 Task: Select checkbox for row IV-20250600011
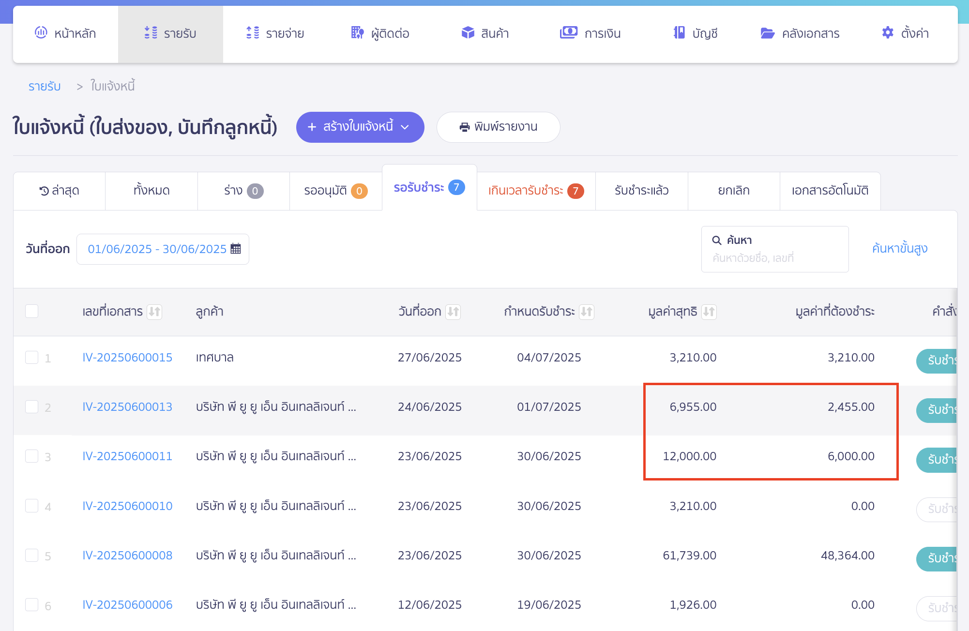[32, 456]
